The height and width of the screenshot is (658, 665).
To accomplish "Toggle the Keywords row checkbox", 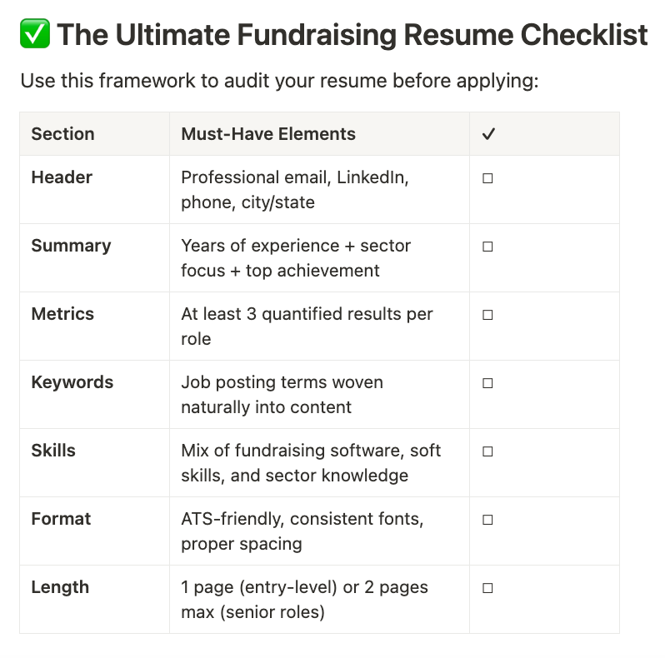I will coord(488,383).
